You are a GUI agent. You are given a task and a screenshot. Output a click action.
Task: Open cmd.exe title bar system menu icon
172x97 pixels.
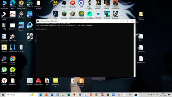point(38,21)
